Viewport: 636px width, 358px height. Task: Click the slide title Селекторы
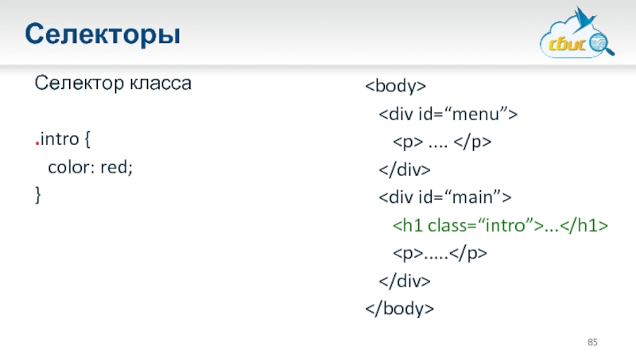103,34
